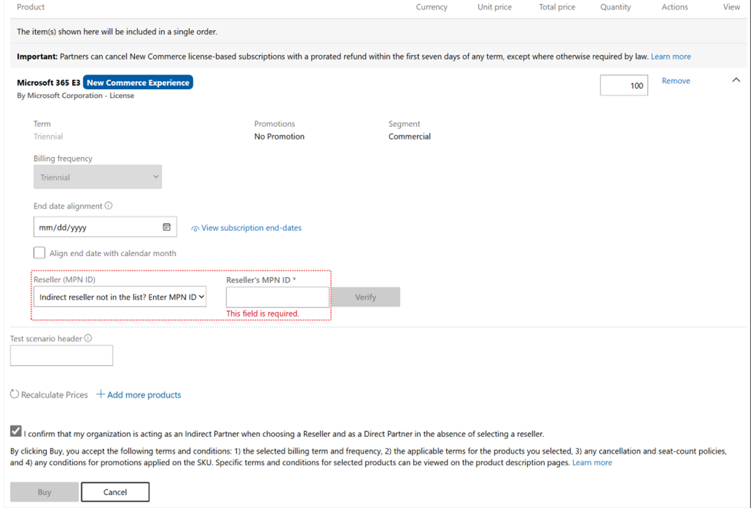Open View subscription end-dates link
The image size is (752, 508).
click(251, 228)
